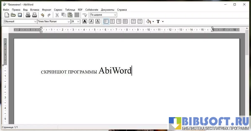Click the New document icon
Image resolution: width=251 pixels, height=131 pixels.
coord(7,15)
